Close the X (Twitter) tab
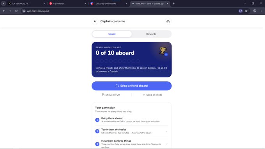This screenshot has width=265, height=149. (x=44, y=4)
